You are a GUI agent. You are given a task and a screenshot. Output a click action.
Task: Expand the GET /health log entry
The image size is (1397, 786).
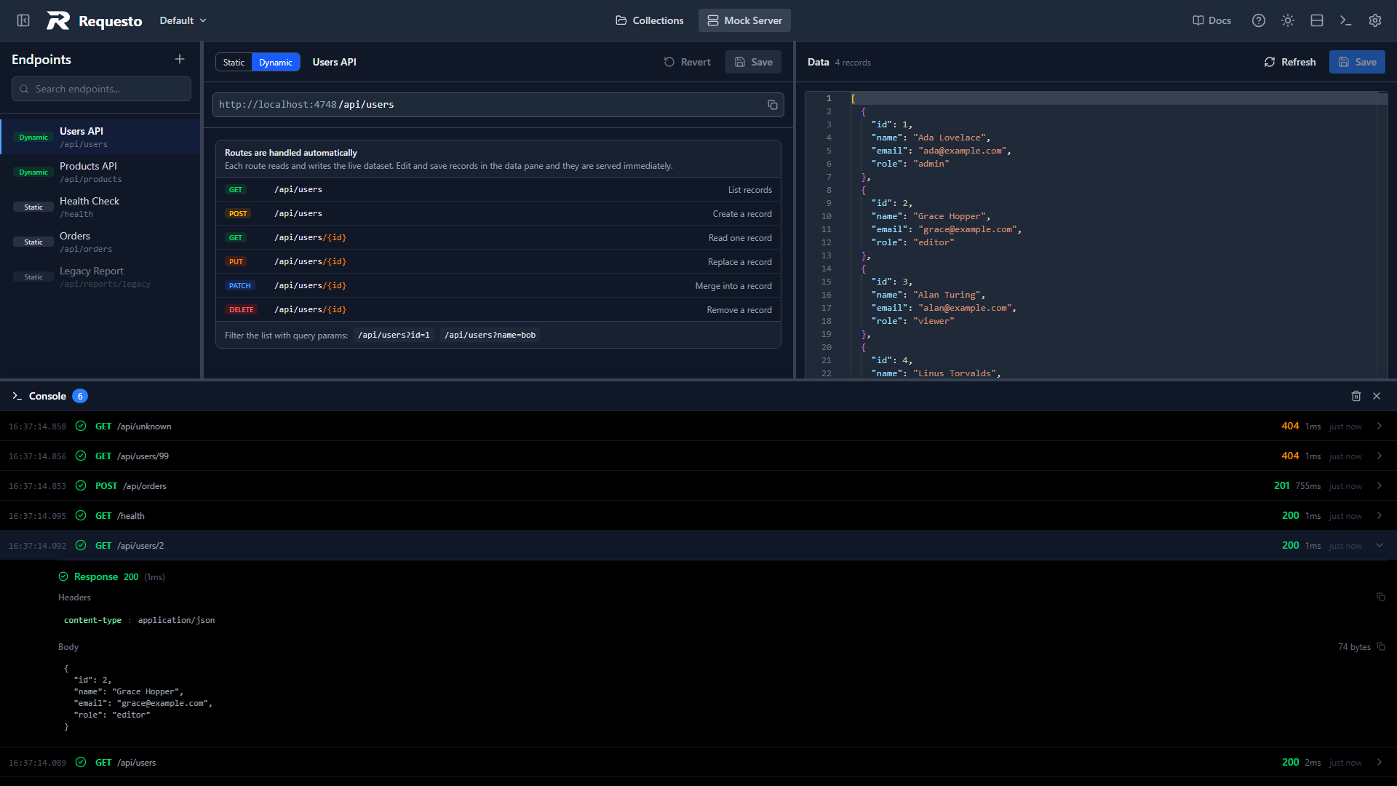click(x=698, y=515)
